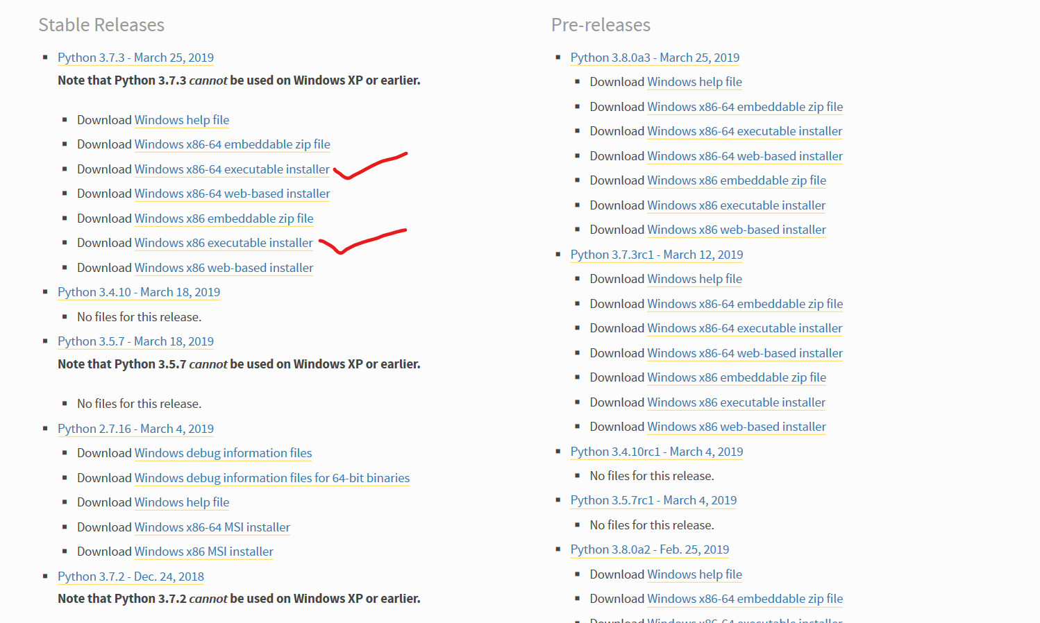The image size is (1040, 623).
Task: Open the Python 3.7.2 - Dec. 24, 2018 release link
Action: click(131, 577)
